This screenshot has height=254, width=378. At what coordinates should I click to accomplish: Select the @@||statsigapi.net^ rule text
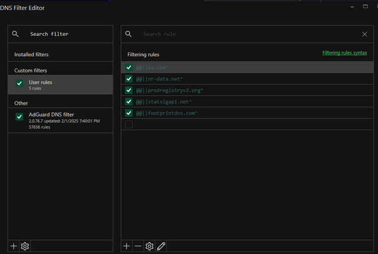coord(164,102)
